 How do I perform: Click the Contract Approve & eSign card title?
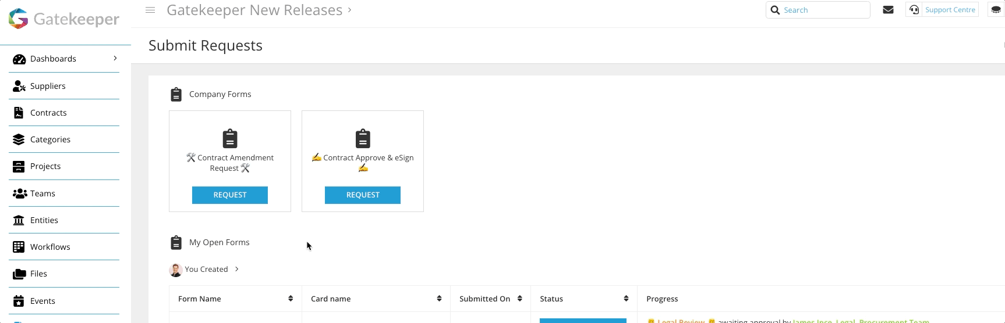click(x=363, y=163)
